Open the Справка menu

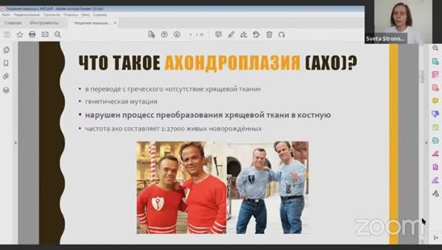pos(99,15)
